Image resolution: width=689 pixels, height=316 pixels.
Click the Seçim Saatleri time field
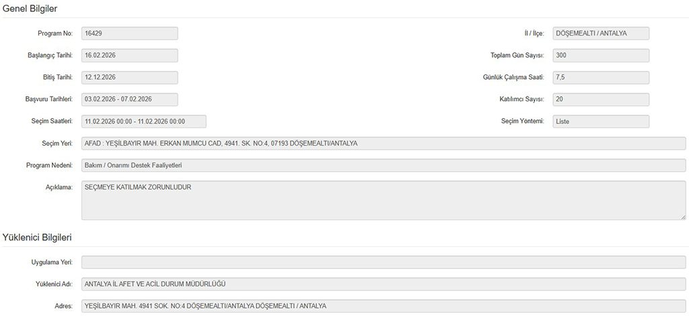(143, 121)
